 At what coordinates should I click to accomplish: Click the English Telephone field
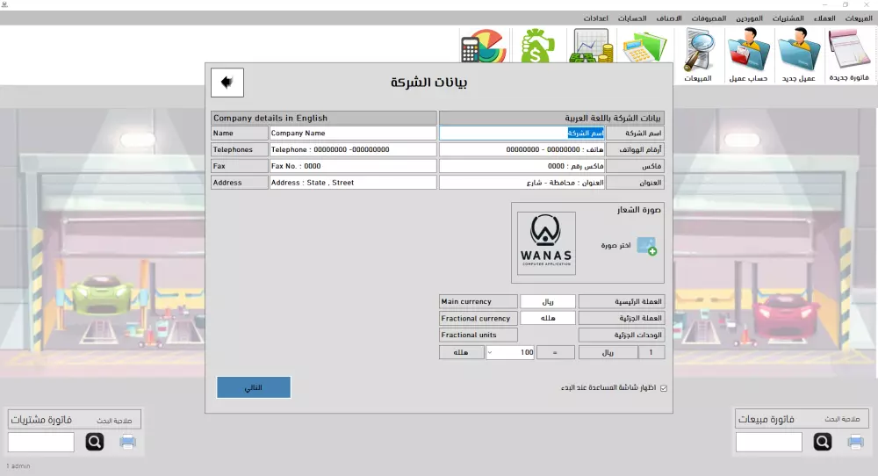click(x=353, y=149)
